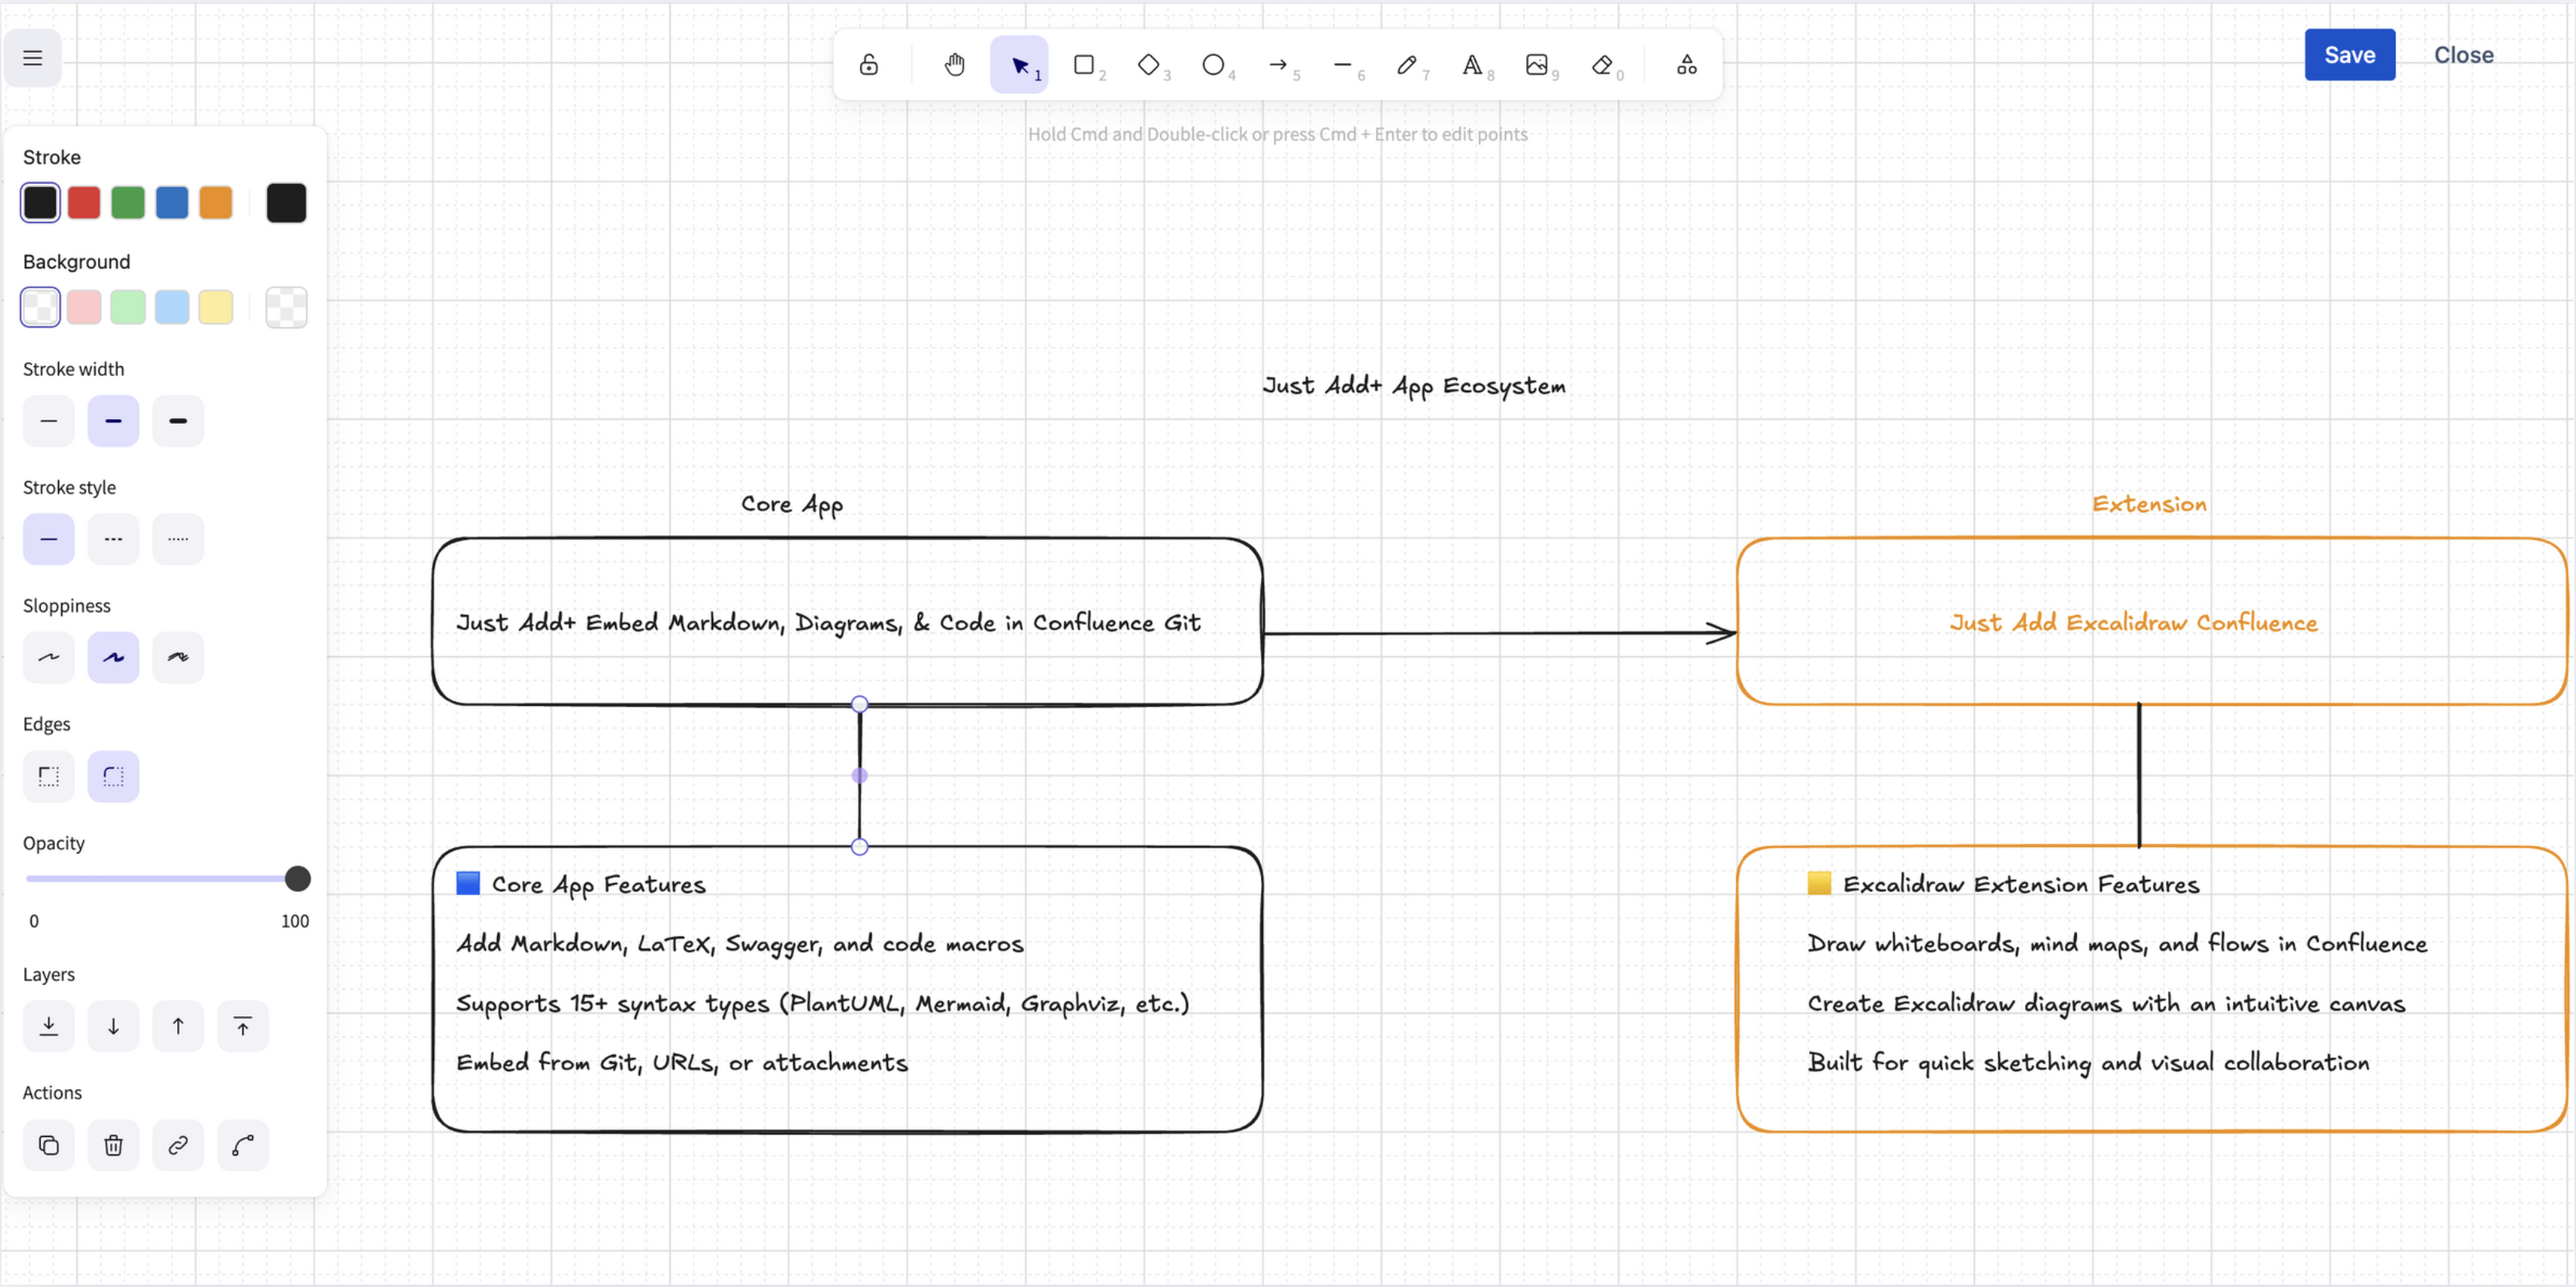The image size is (2576, 1287).
Task: Open the extra shapes tool
Action: [x=1686, y=64]
